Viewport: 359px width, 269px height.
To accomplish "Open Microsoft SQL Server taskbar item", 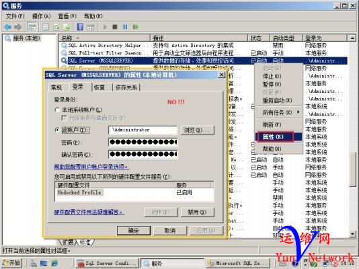I will pyautogui.click(x=238, y=263).
